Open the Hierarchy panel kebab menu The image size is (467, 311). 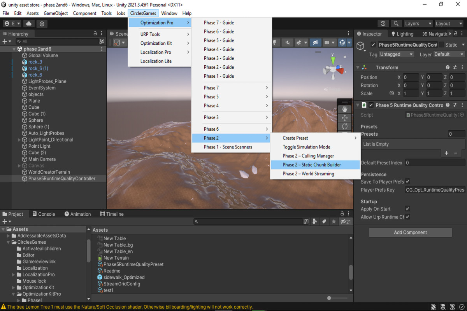(102, 34)
